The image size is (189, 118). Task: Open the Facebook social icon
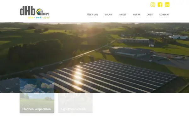click(160, 5)
